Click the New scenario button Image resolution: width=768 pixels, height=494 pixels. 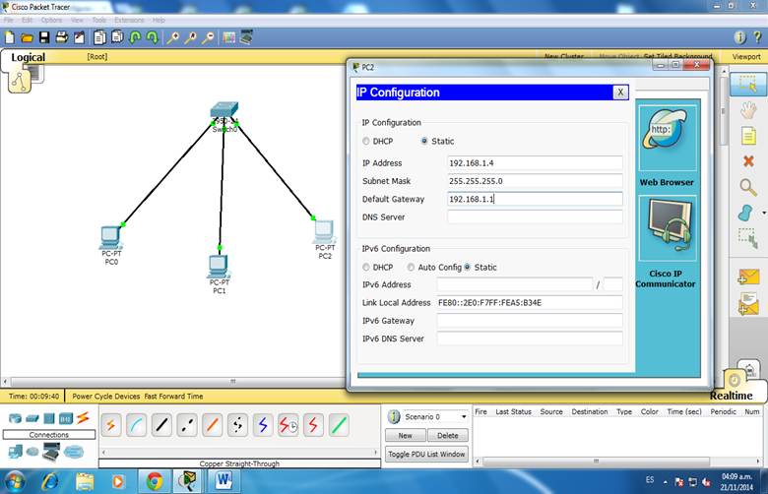(405, 435)
